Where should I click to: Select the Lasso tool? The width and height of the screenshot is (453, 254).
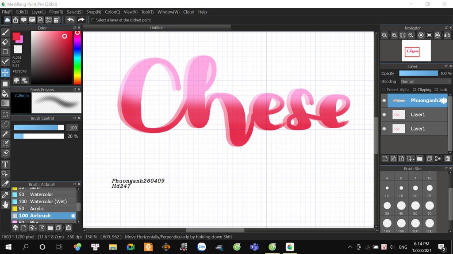pos(5,124)
